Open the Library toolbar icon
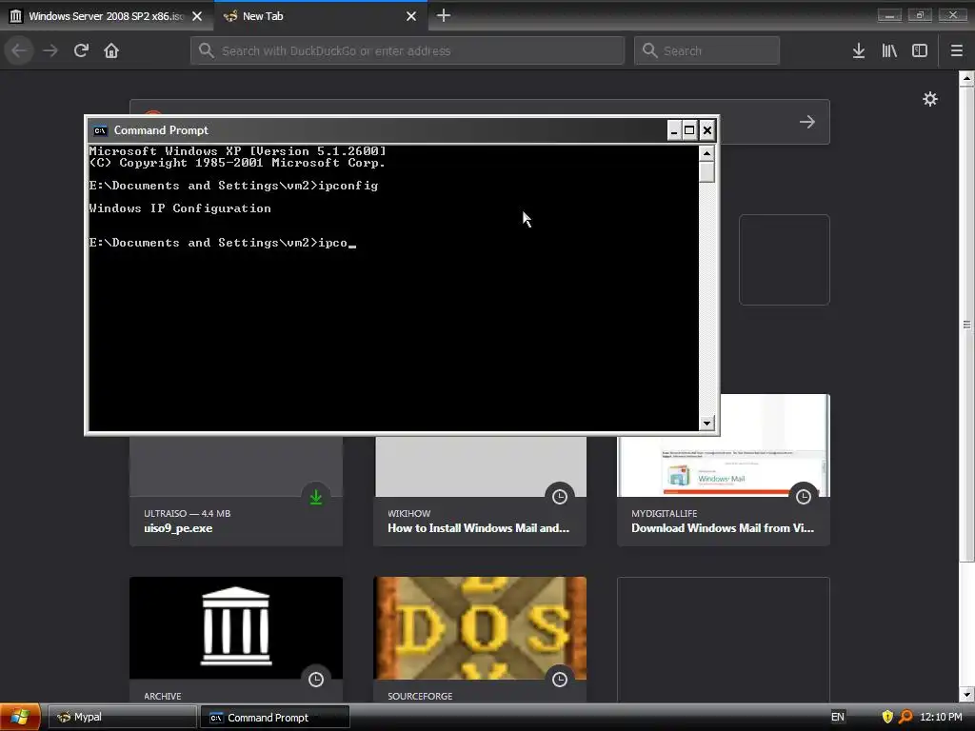 [889, 50]
